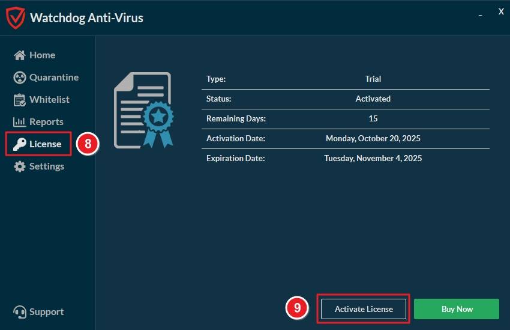
Task: Click the Remaining Days label
Action: tap(236, 118)
